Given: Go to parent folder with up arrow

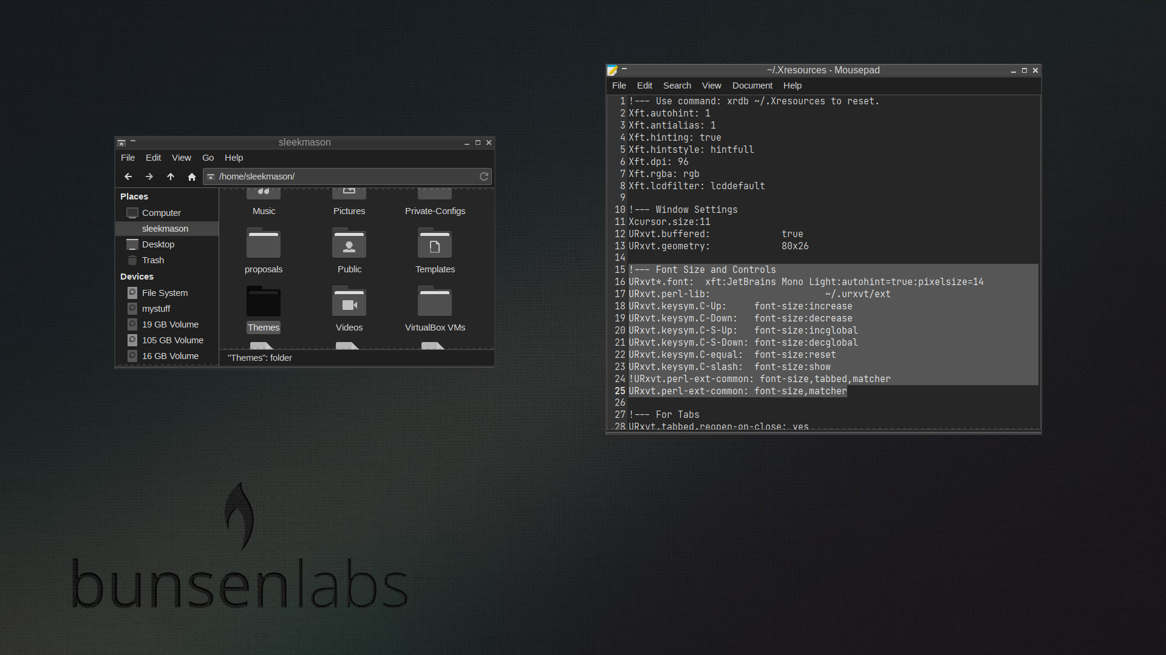Looking at the screenshot, I should (171, 176).
